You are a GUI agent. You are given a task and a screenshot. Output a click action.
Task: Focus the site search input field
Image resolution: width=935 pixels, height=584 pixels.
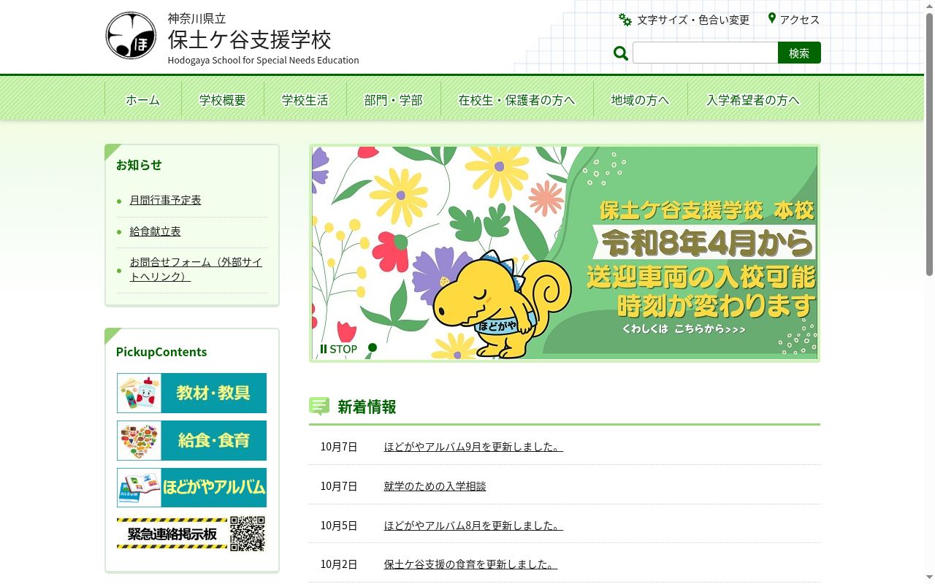(x=706, y=53)
